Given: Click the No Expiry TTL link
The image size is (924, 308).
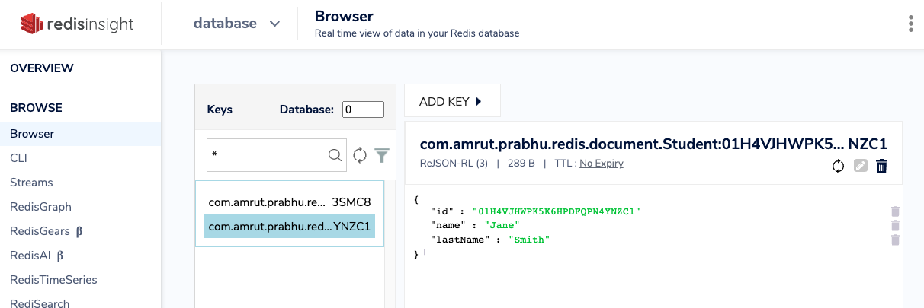Looking at the screenshot, I should 601,164.
